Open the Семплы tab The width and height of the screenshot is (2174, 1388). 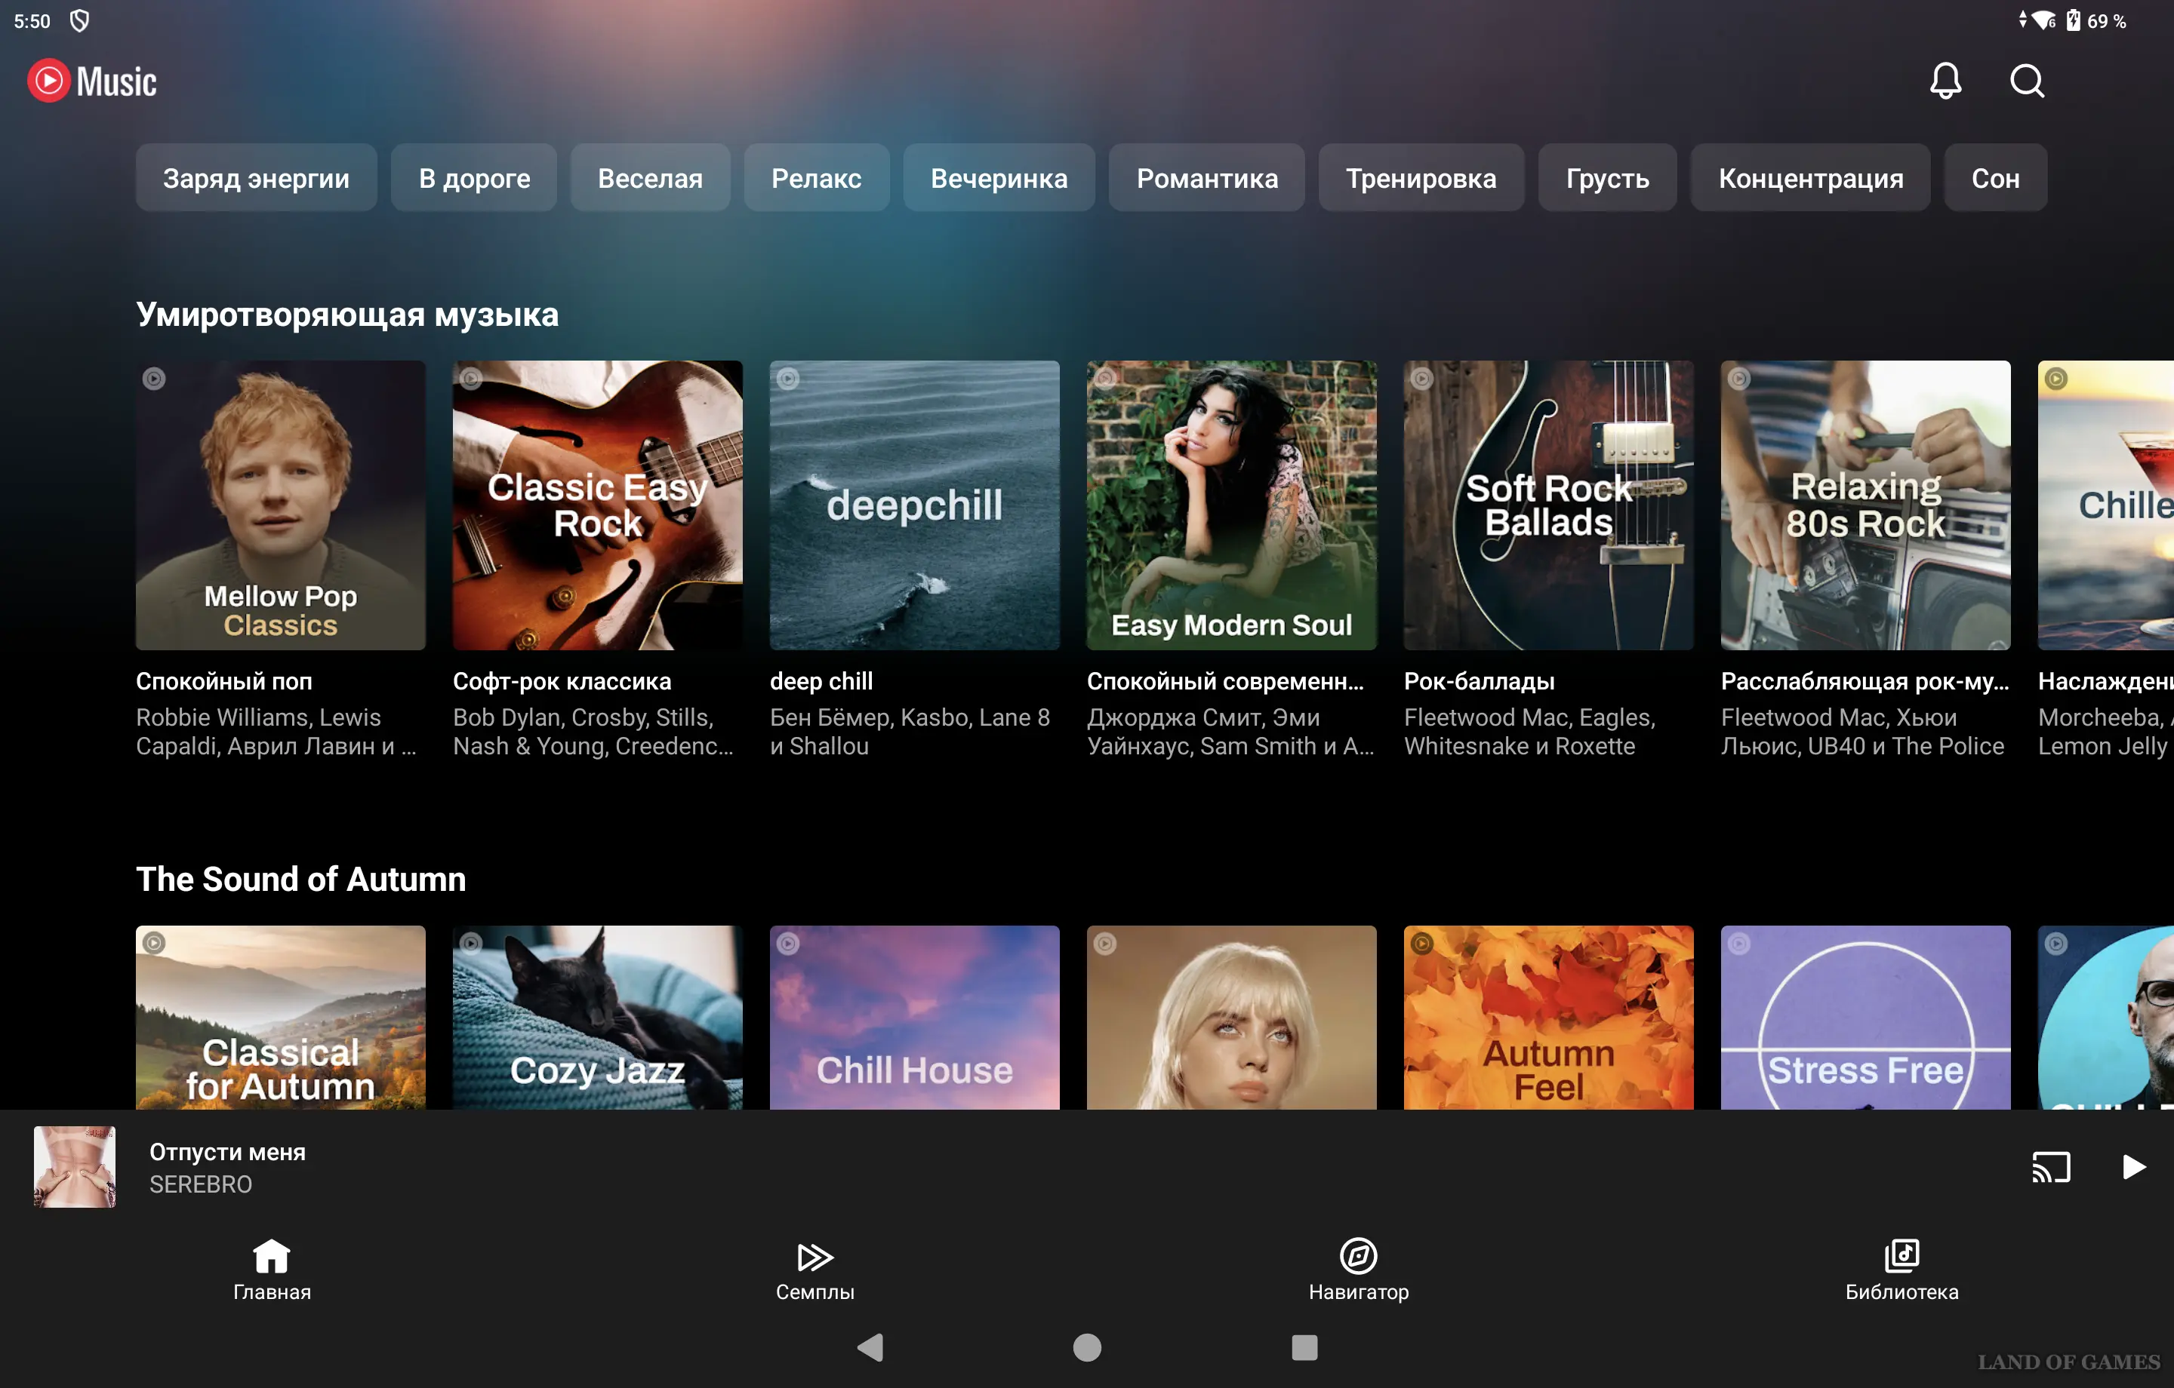click(814, 1269)
